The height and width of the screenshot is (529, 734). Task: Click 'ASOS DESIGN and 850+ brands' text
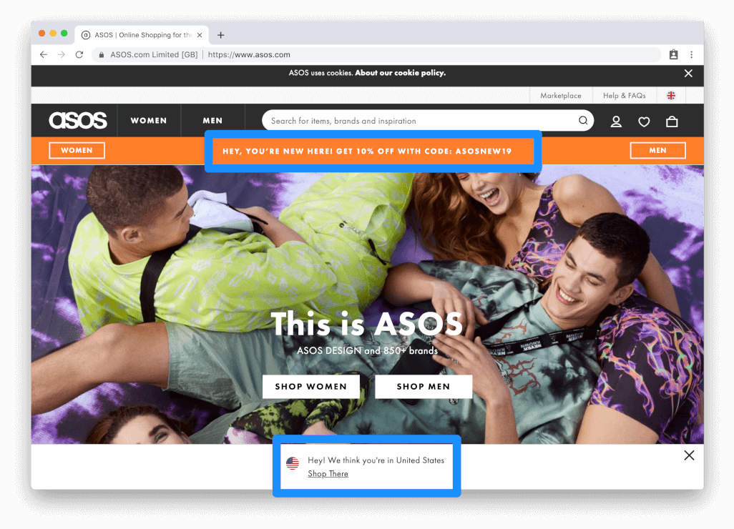click(x=368, y=351)
